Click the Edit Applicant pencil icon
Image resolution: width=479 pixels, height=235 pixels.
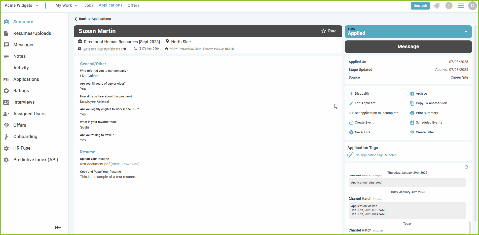(x=351, y=103)
